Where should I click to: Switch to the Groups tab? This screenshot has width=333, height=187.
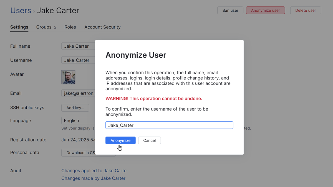44,27
